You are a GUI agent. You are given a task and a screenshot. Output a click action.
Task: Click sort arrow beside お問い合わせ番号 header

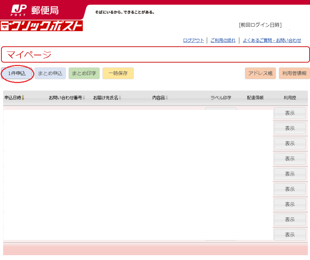click(84, 98)
